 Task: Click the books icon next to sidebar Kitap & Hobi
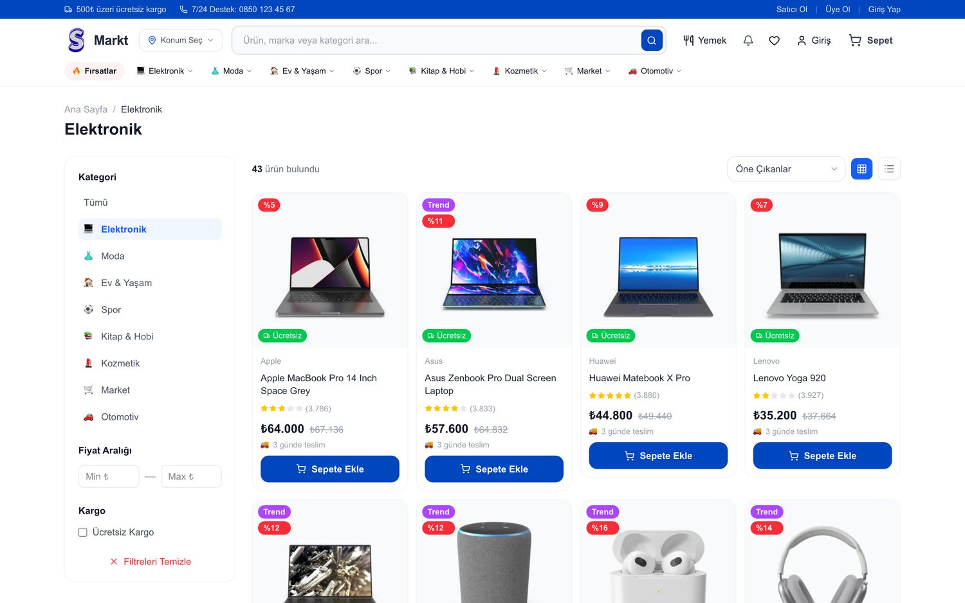coord(89,336)
